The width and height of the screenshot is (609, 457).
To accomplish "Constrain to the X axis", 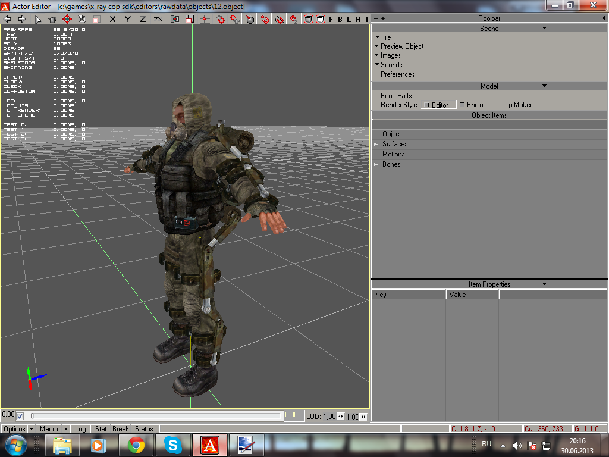I will point(112,19).
